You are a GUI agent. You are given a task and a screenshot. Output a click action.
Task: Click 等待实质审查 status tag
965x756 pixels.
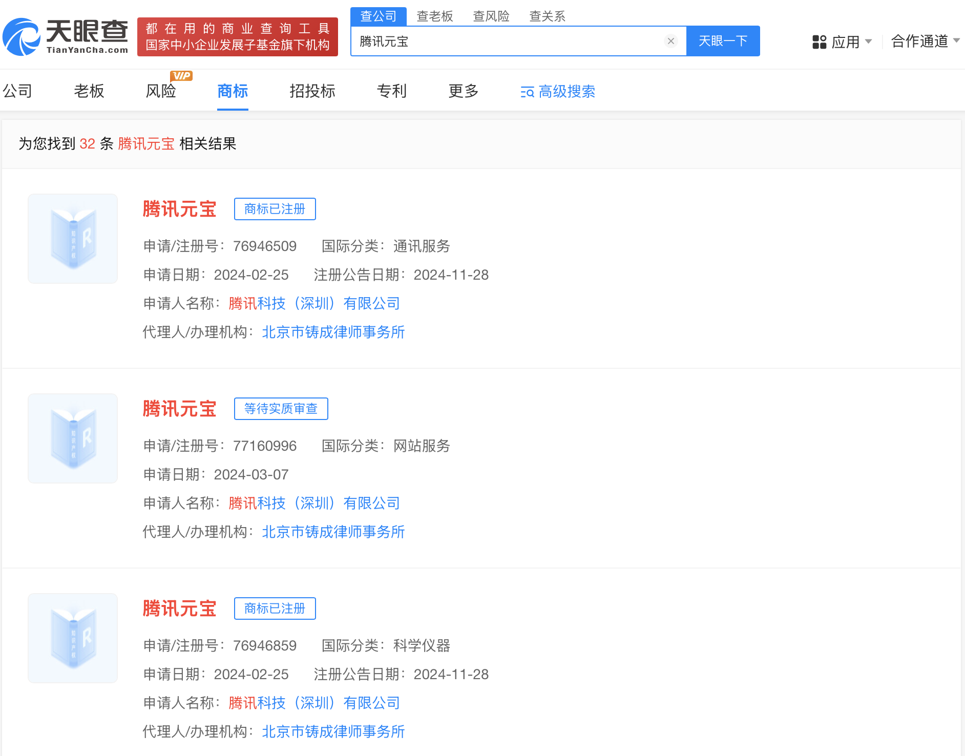click(281, 409)
